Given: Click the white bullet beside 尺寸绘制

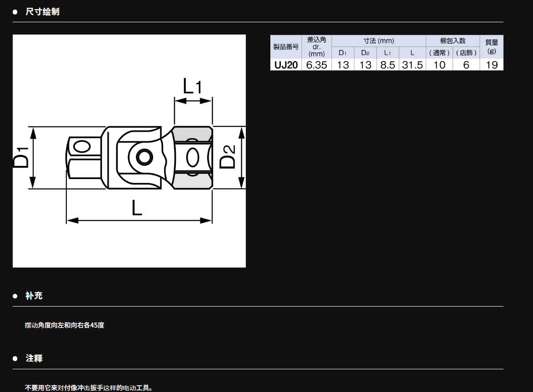Looking at the screenshot, I should click(15, 12).
